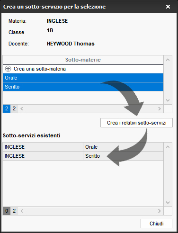Click Crea i relativi sotto-servizi button
This screenshot has height=233, width=178.
(136, 123)
